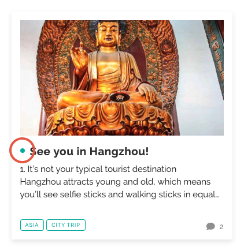Click the list number '1.' in the excerpt
This screenshot has height=251, width=244.
coord(23,170)
